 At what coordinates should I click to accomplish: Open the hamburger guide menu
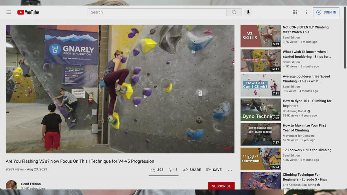click(x=9, y=12)
